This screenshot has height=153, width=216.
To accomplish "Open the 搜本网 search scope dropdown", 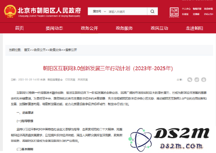I will [x=99, y=11].
